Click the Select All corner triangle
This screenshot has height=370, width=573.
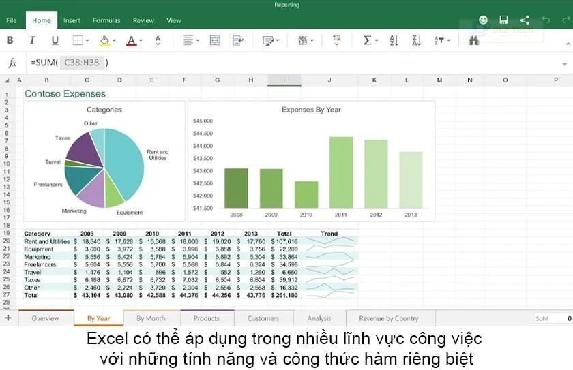click(x=7, y=80)
